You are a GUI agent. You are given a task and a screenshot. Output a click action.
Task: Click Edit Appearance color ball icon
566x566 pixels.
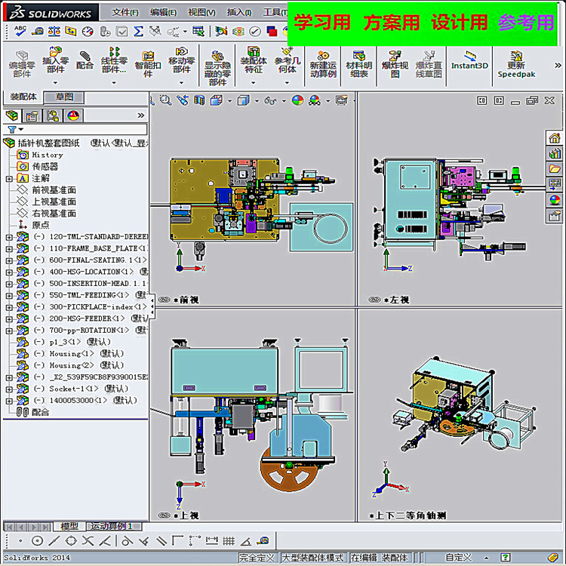tap(297, 100)
